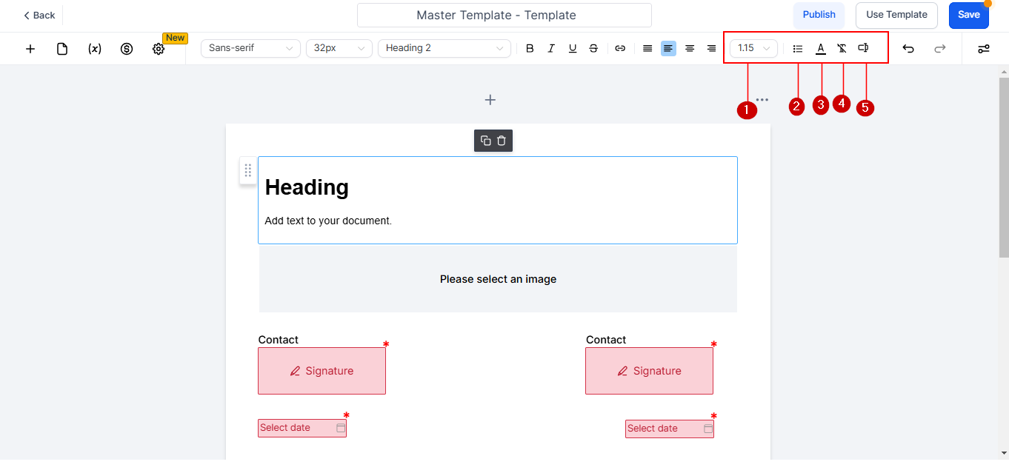
Task: Click the template name input field
Action: tap(504, 16)
